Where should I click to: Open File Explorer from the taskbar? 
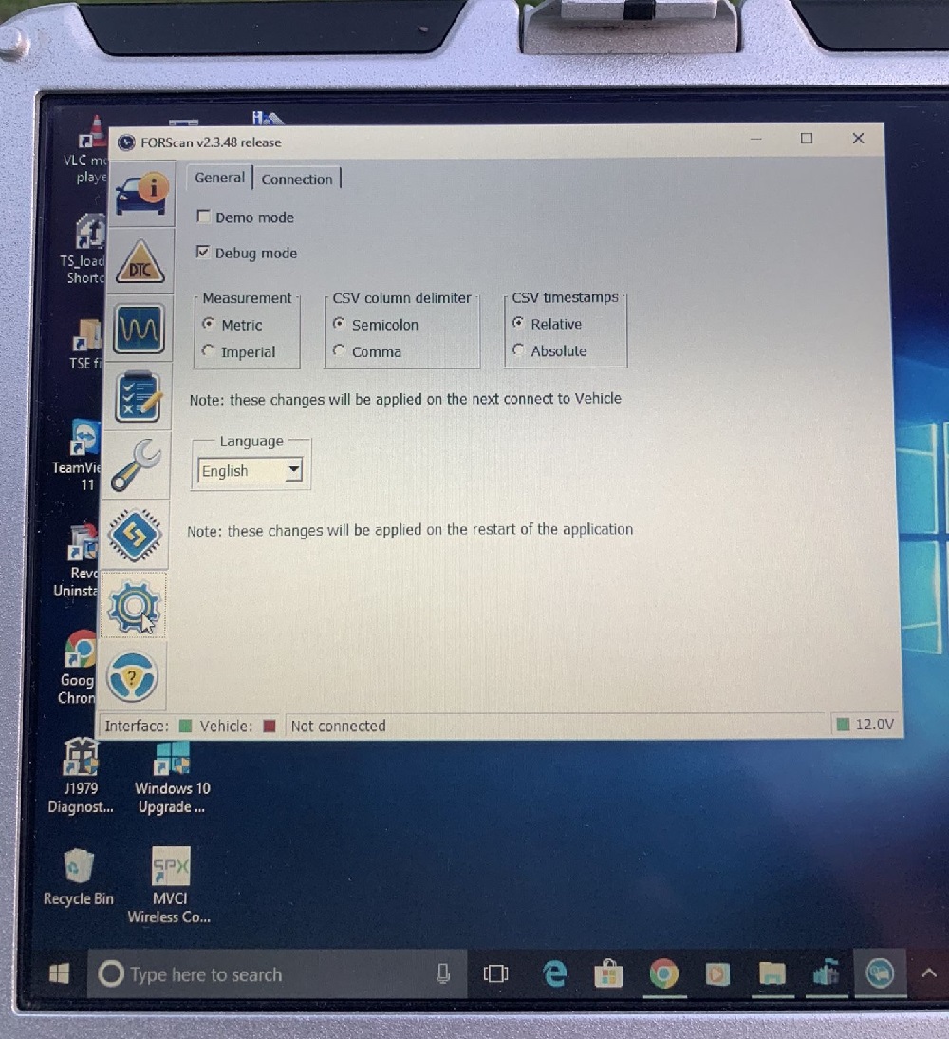point(772,973)
